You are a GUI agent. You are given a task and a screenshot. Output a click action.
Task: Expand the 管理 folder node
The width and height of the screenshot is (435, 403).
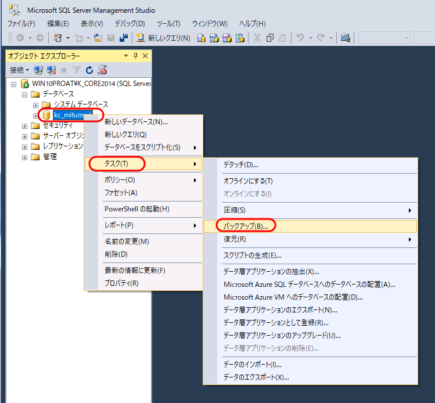coord(25,157)
